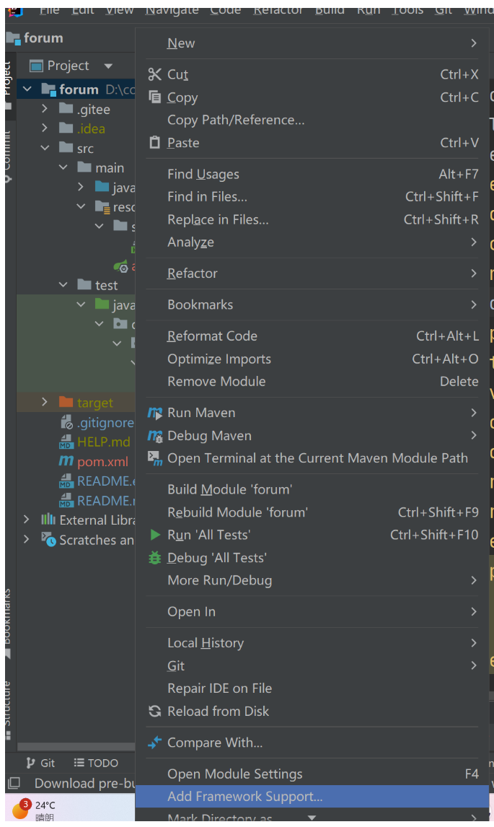This screenshot has width=494, height=827.
Task: Open the Git submenu in context menu
Action: (312, 665)
